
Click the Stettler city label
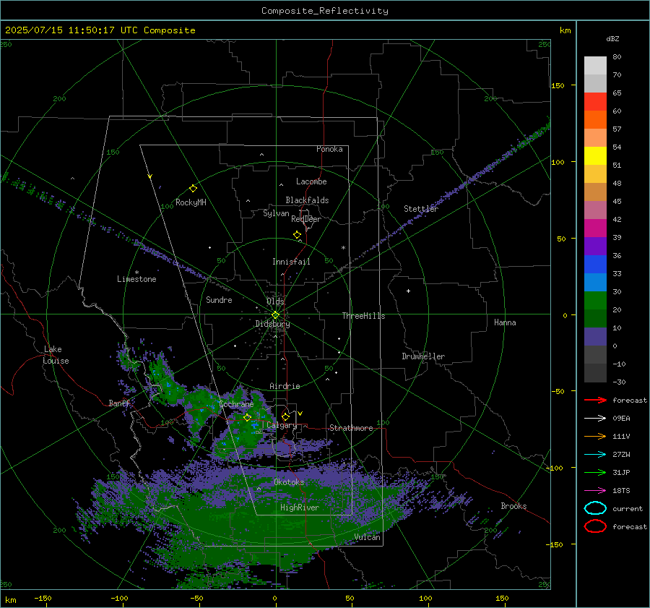421,209
